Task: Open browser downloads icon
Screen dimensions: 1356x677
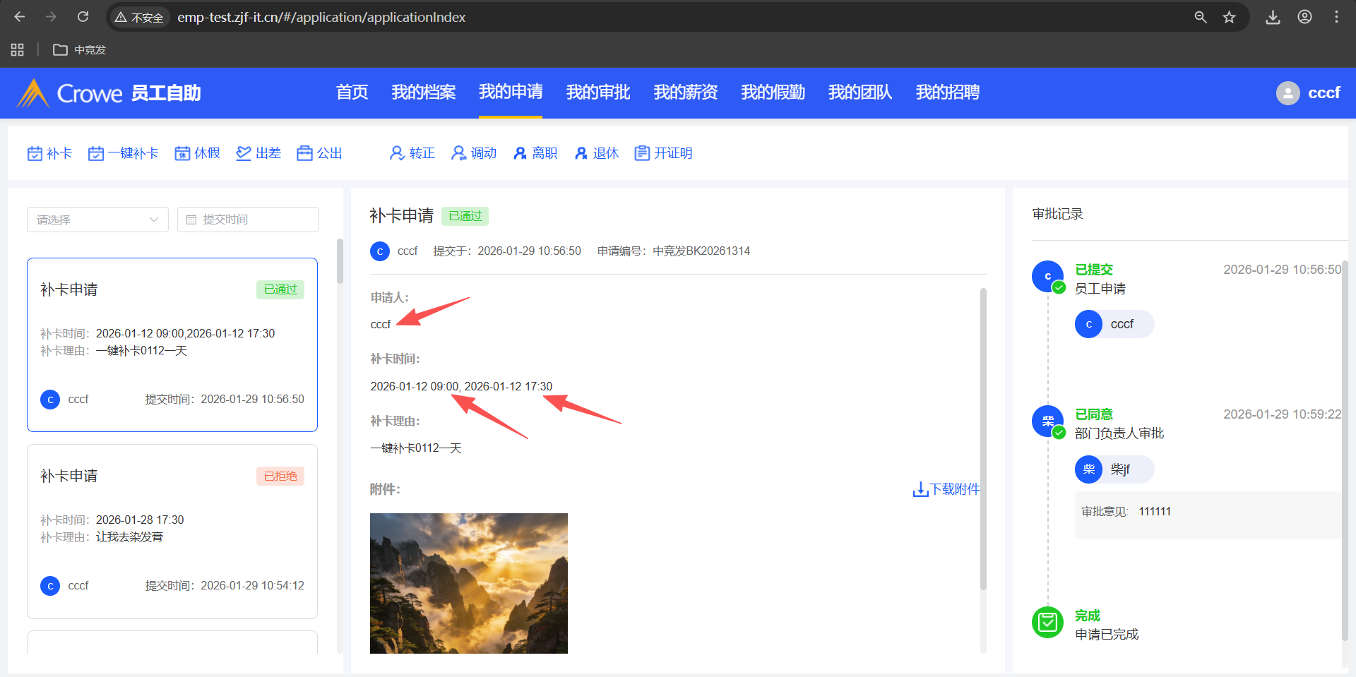Action: 1273,17
